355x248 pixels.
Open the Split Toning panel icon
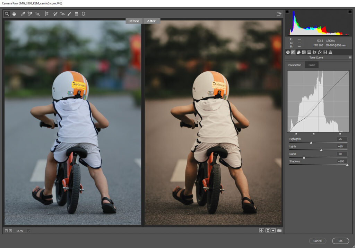coord(309,52)
